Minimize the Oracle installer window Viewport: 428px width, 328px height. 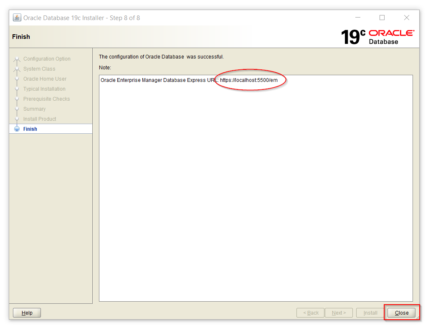358,18
